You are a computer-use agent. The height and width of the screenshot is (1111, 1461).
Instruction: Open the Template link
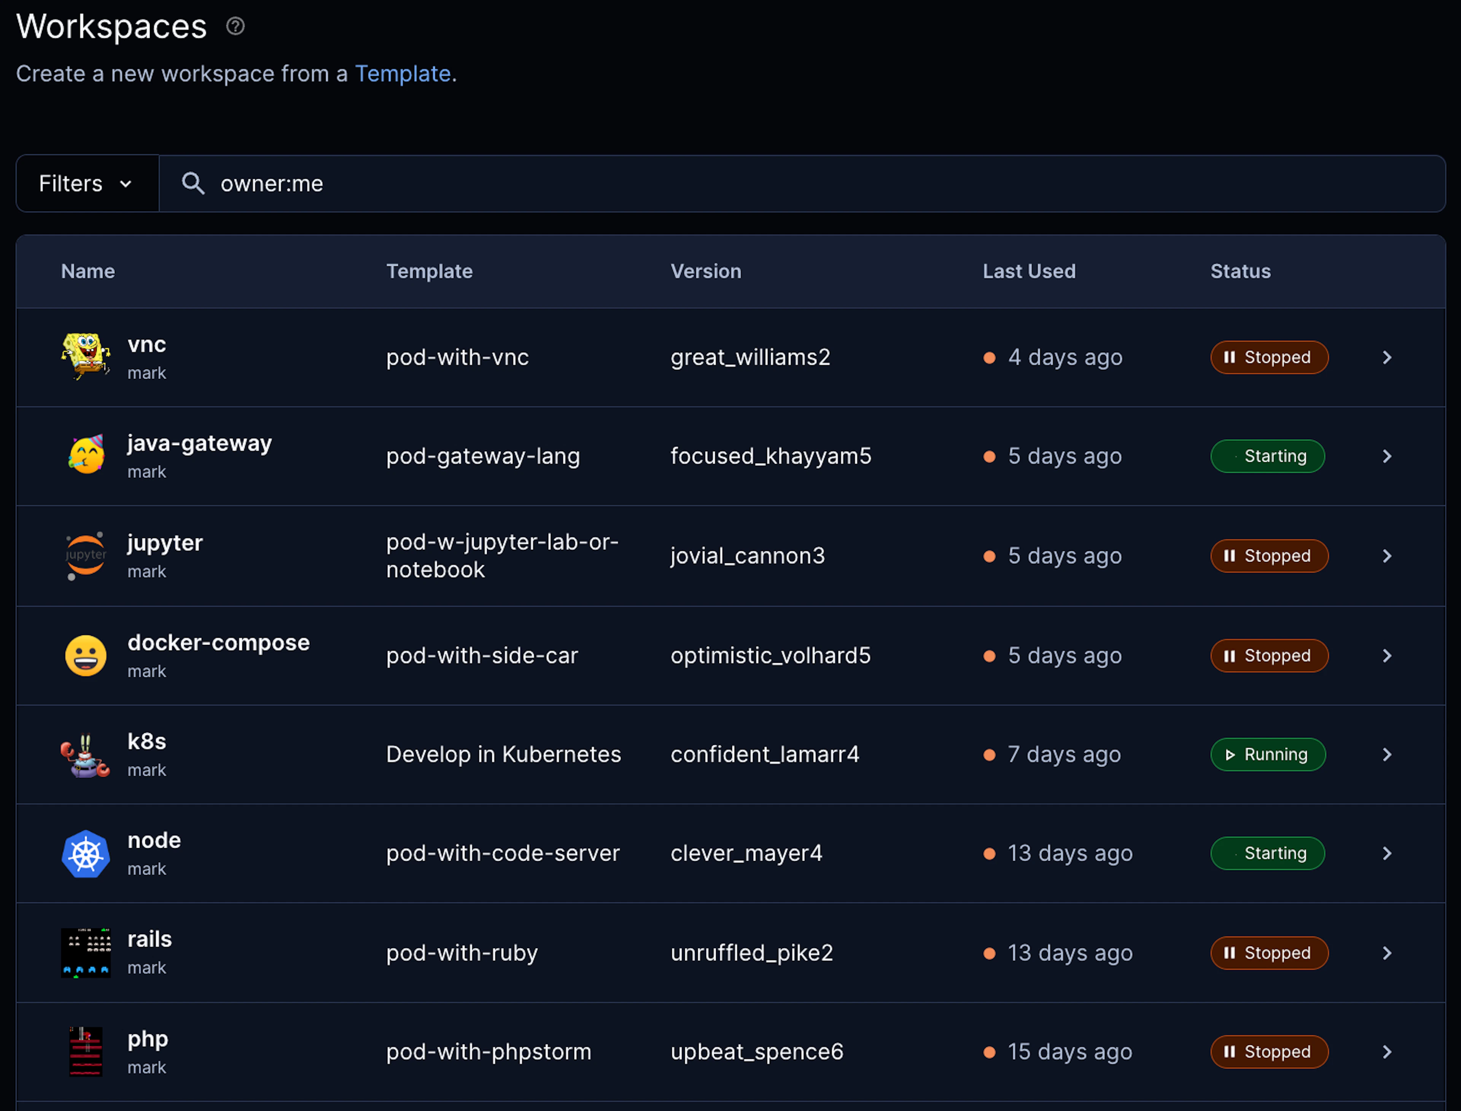pos(403,73)
